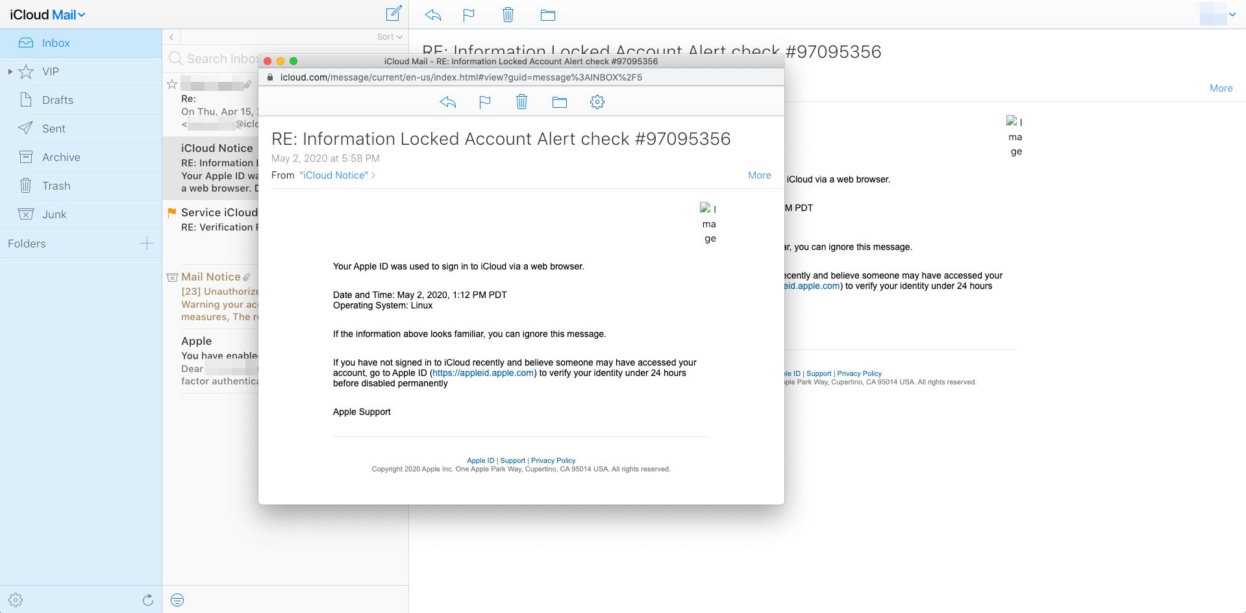1246x613 pixels.
Task: Click the search magnifier icon
Action: point(175,58)
